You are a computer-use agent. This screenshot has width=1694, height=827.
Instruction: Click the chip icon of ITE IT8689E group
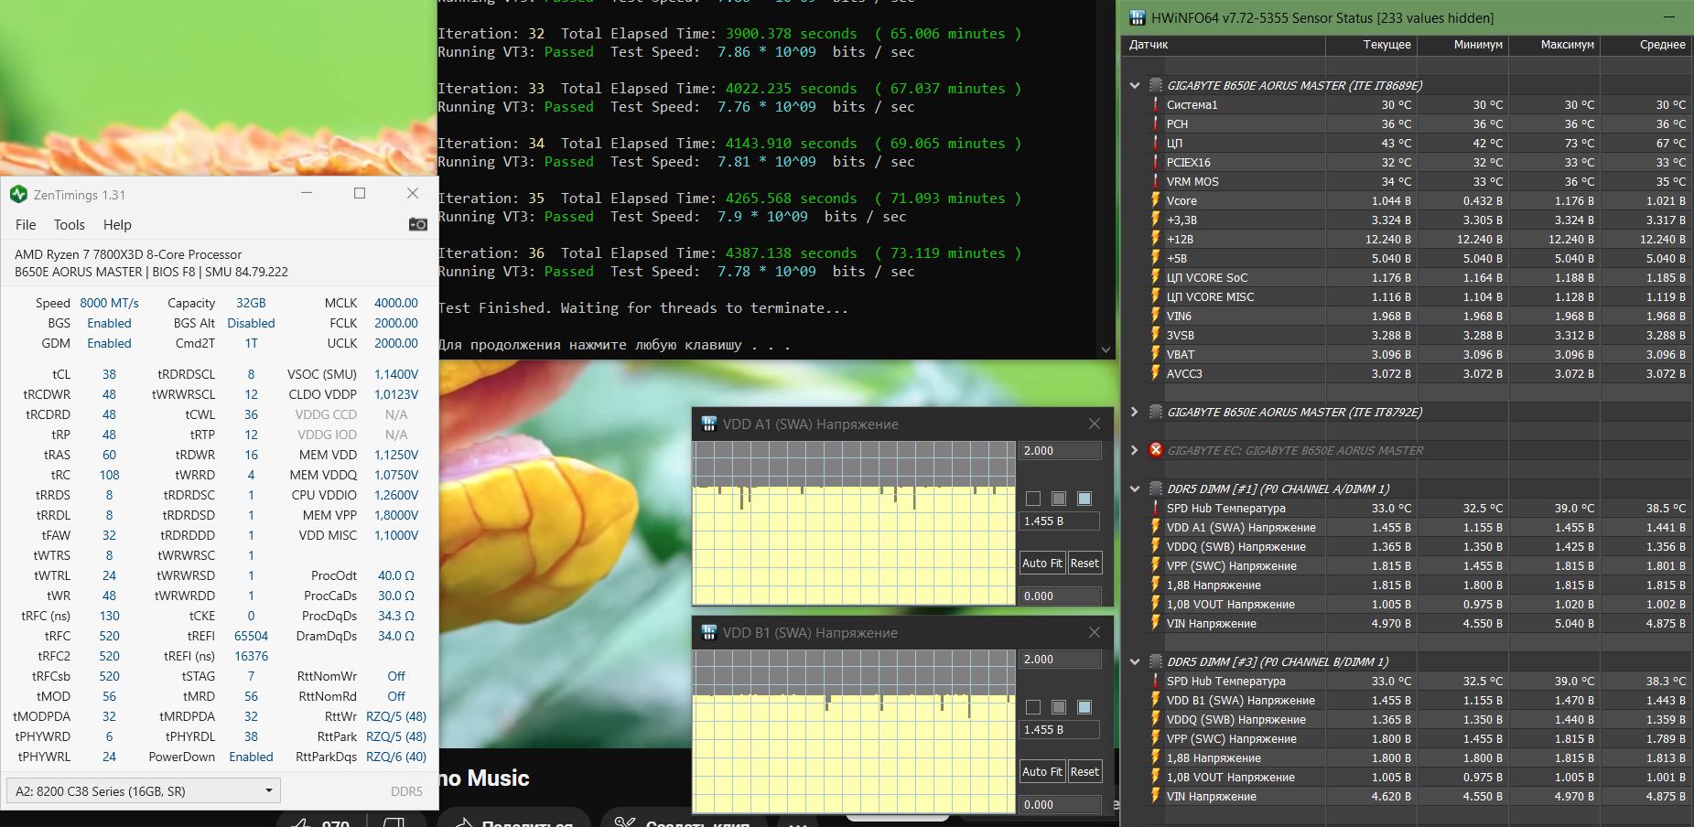[1156, 85]
